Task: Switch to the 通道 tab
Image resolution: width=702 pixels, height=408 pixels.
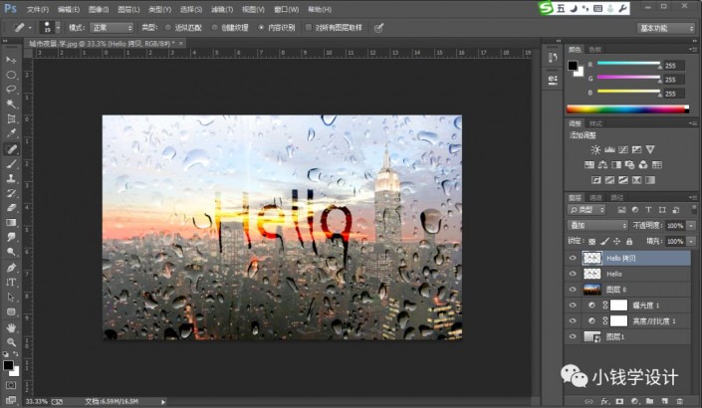Action: (x=595, y=197)
